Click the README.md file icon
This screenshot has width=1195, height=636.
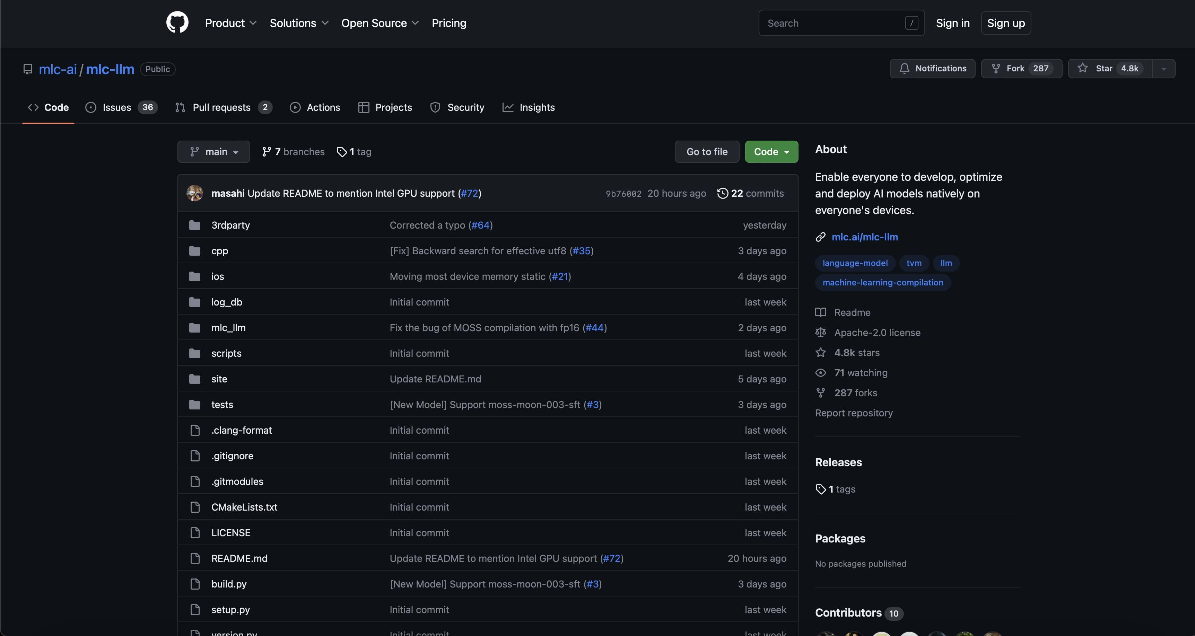point(195,559)
